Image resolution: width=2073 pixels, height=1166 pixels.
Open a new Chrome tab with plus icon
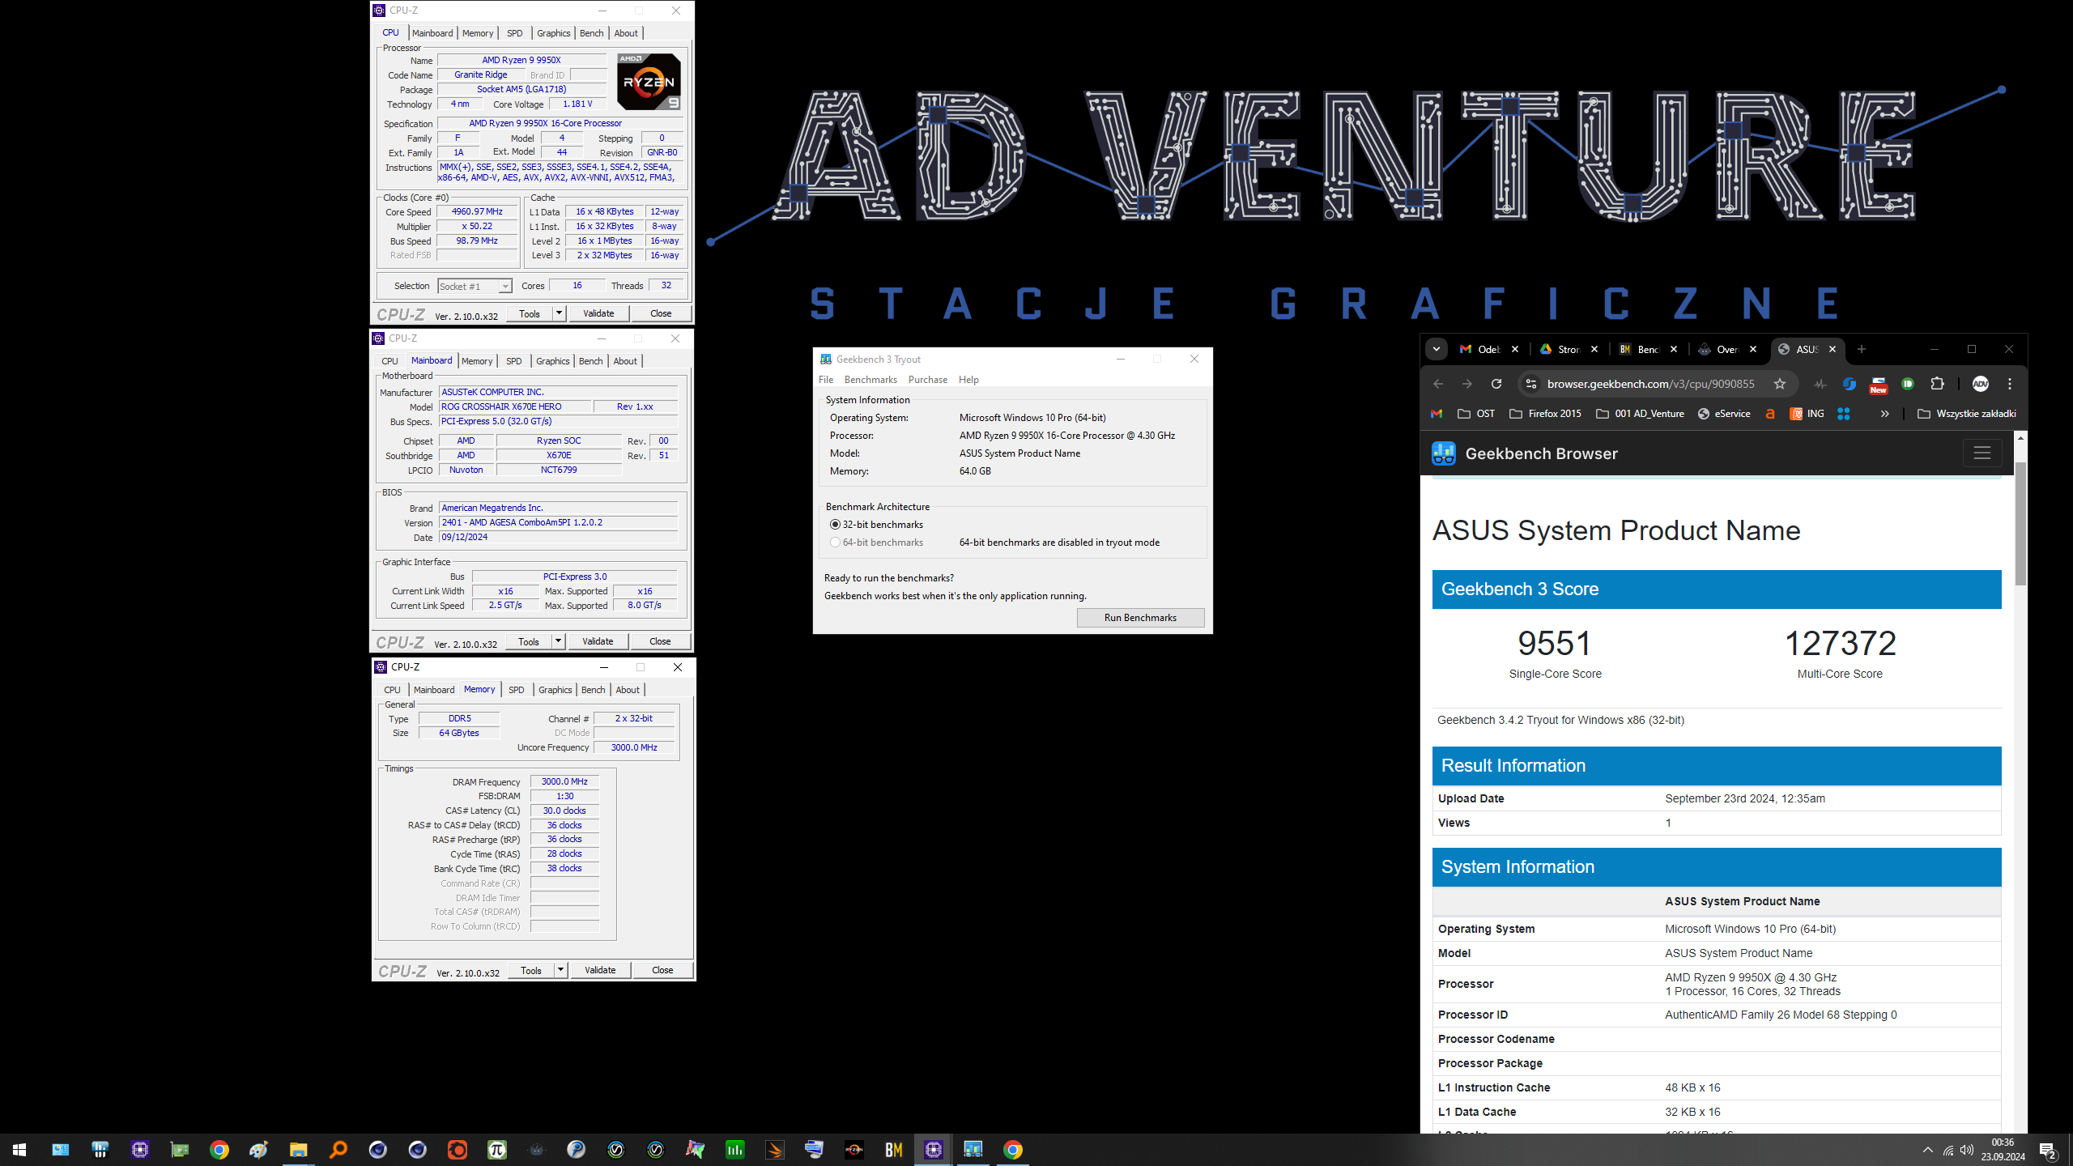tap(1862, 349)
